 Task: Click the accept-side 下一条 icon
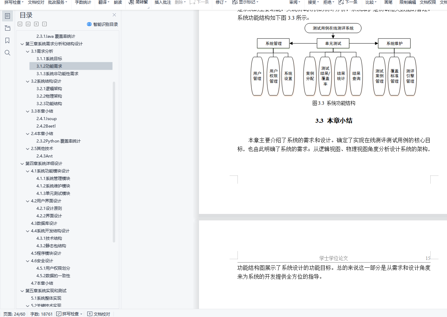(x=341, y=2)
